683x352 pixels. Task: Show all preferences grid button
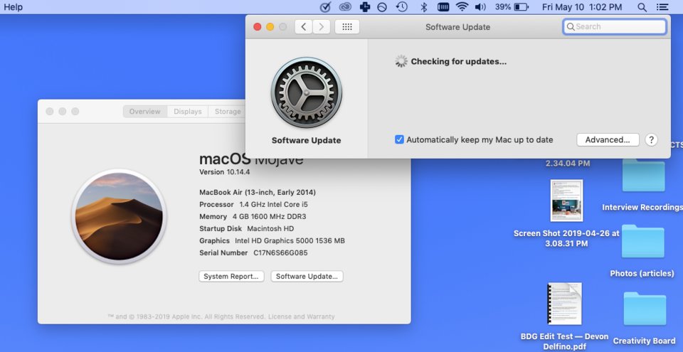pyautogui.click(x=347, y=26)
